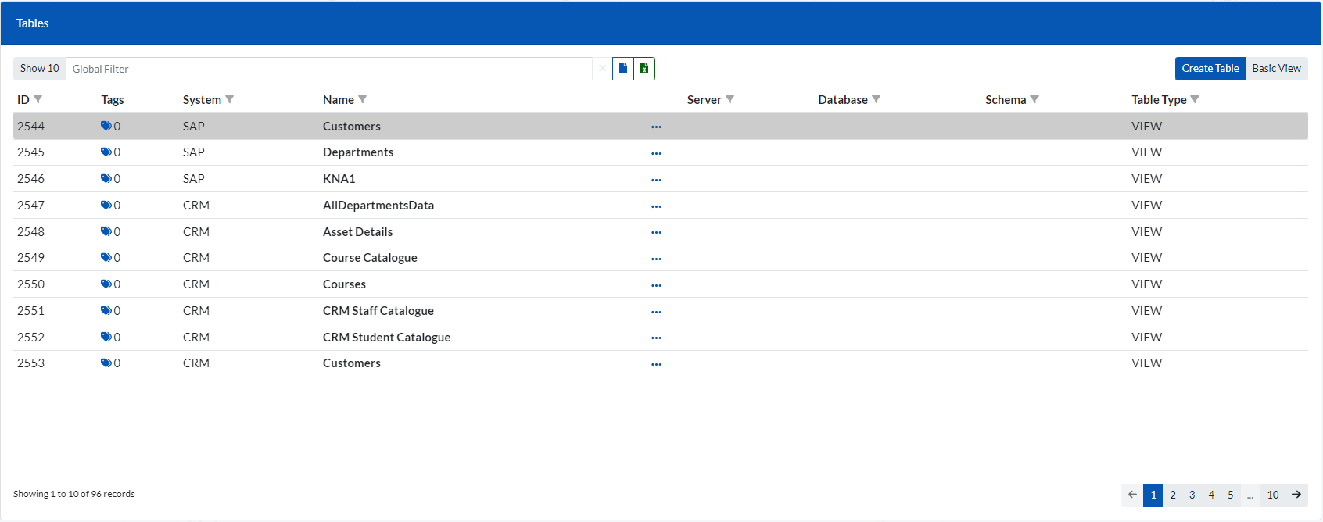The image size is (1323, 522).
Task: Go to the next page with the right arrow
Action: click(1296, 495)
